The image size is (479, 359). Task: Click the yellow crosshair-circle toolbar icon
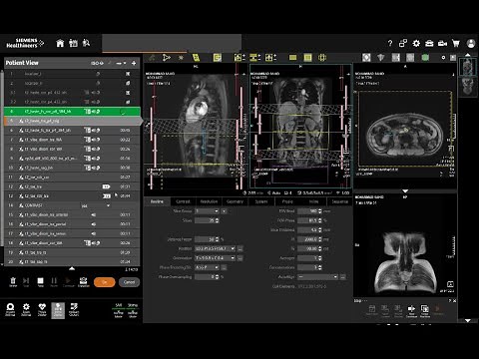click(x=322, y=58)
